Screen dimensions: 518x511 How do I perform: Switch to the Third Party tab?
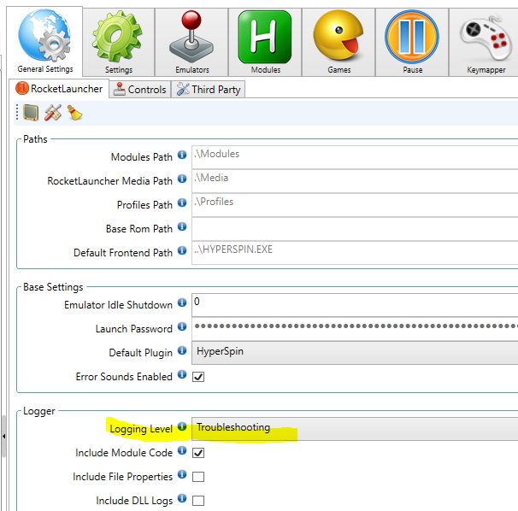[x=209, y=89]
